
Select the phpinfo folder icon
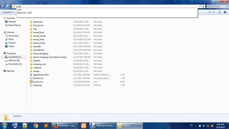(x=31, y=61)
